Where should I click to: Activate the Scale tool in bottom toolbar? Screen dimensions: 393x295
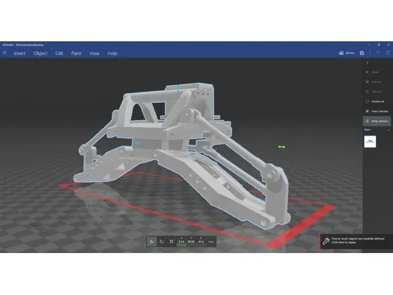point(172,241)
